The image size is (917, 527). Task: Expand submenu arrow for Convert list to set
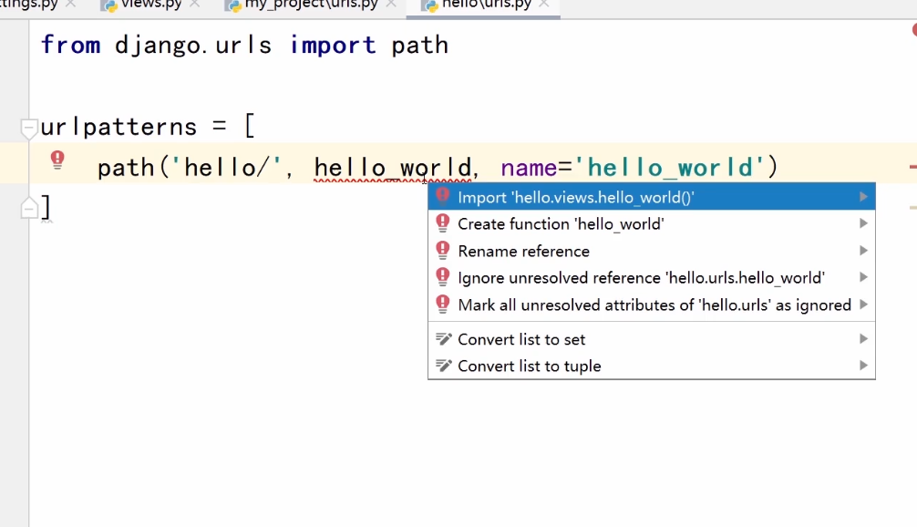863,338
